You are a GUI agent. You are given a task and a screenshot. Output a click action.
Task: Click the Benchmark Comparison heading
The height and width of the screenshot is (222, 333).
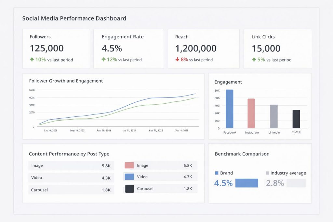click(242, 154)
